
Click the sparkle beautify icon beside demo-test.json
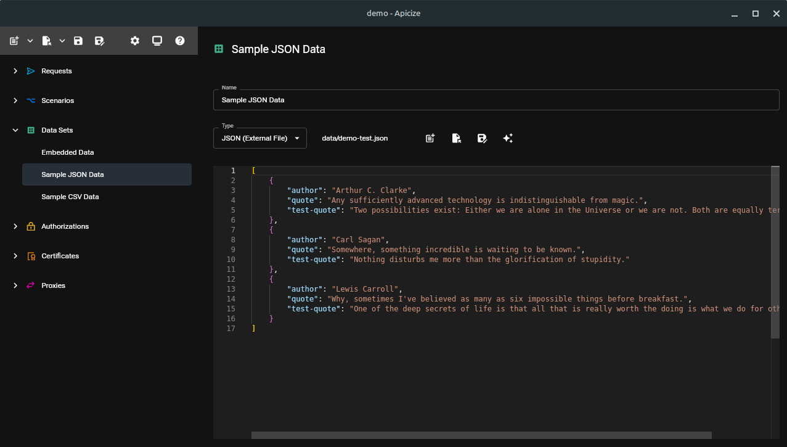(x=508, y=138)
